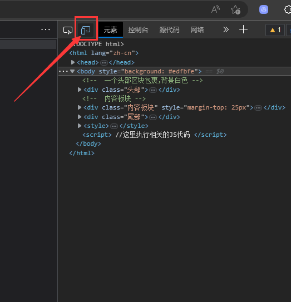
Task: Expand the div class 尾部 node
Action: point(80,117)
